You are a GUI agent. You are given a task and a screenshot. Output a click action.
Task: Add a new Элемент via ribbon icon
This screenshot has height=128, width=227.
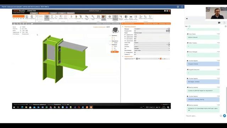[141, 17]
